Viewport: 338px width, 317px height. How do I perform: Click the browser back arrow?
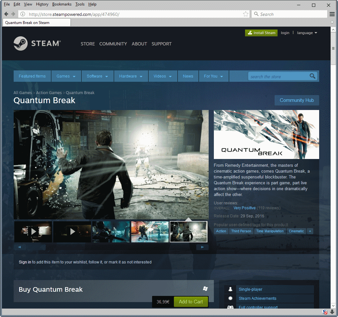[6, 14]
